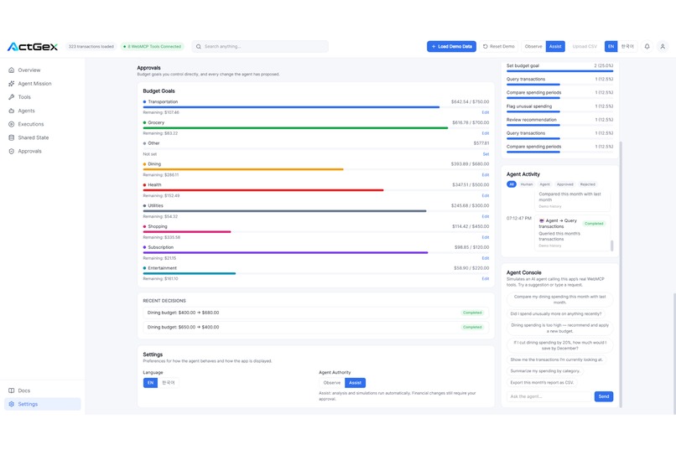Image resolution: width=676 pixels, height=450 pixels.
Task: Filter Agent Activity by Agent
Action: point(545,184)
